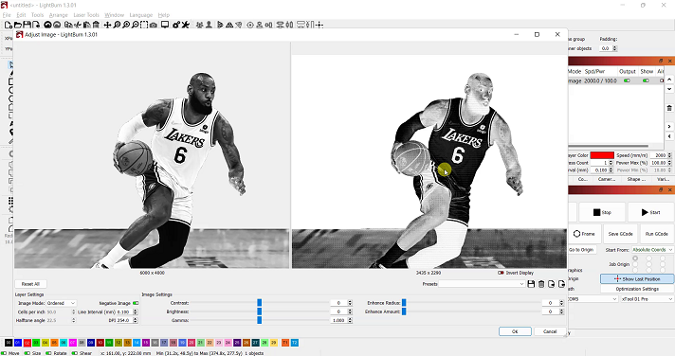
Task: Toggle the layer Output switch
Action: coord(627,80)
